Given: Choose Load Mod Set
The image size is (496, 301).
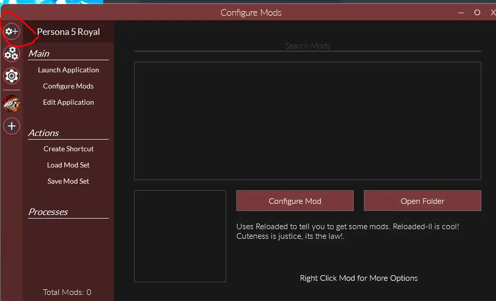Looking at the screenshot, I should (x=68, y=165).
